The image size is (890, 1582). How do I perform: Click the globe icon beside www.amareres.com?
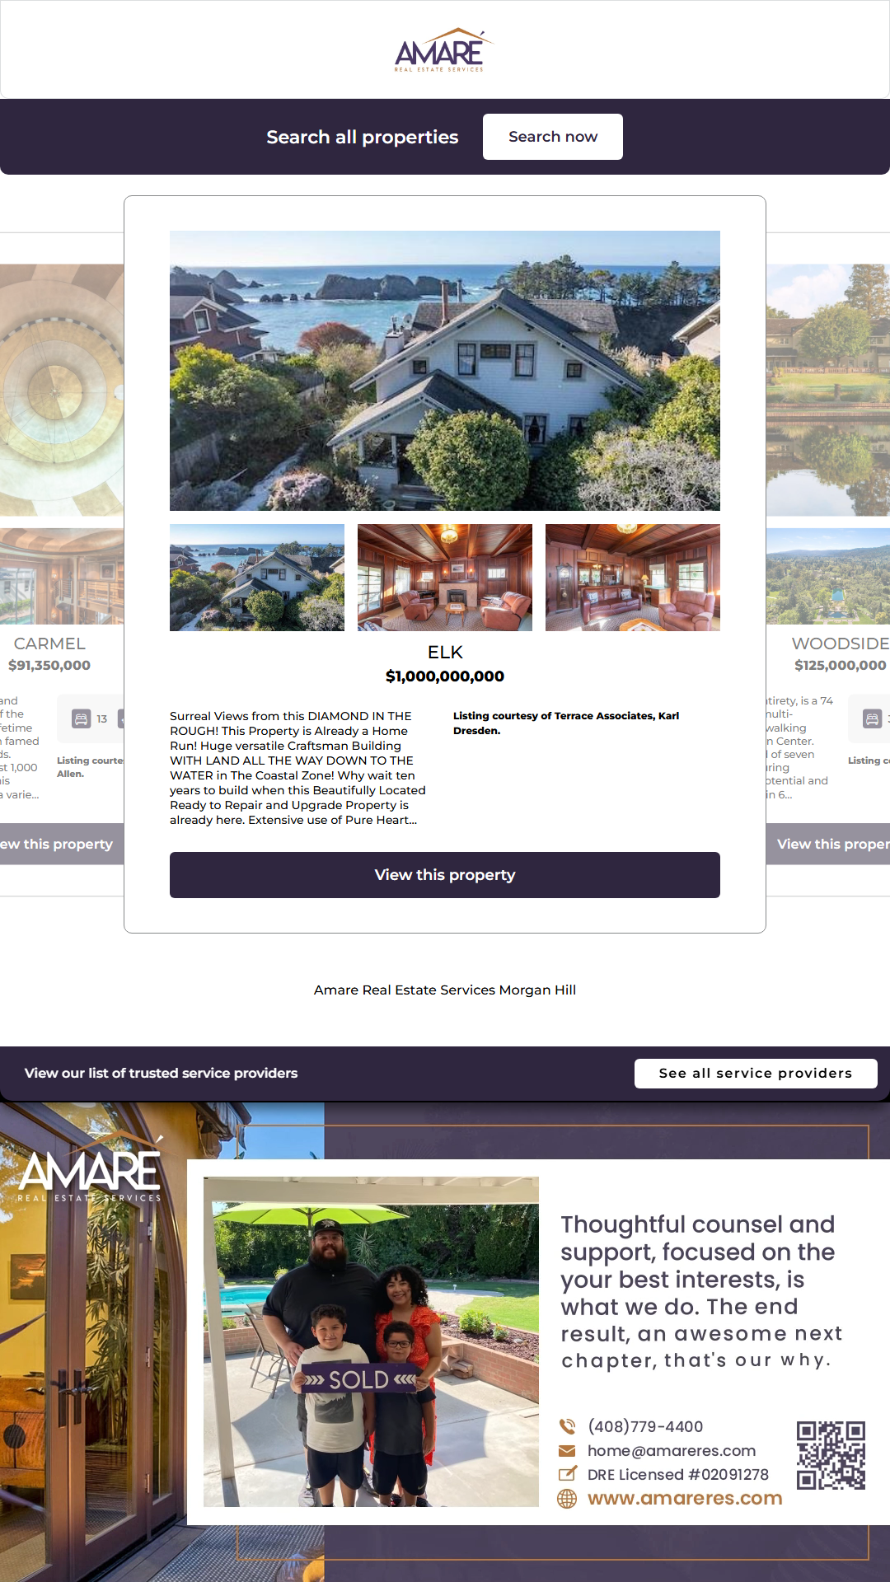[x=567, y=1499]
